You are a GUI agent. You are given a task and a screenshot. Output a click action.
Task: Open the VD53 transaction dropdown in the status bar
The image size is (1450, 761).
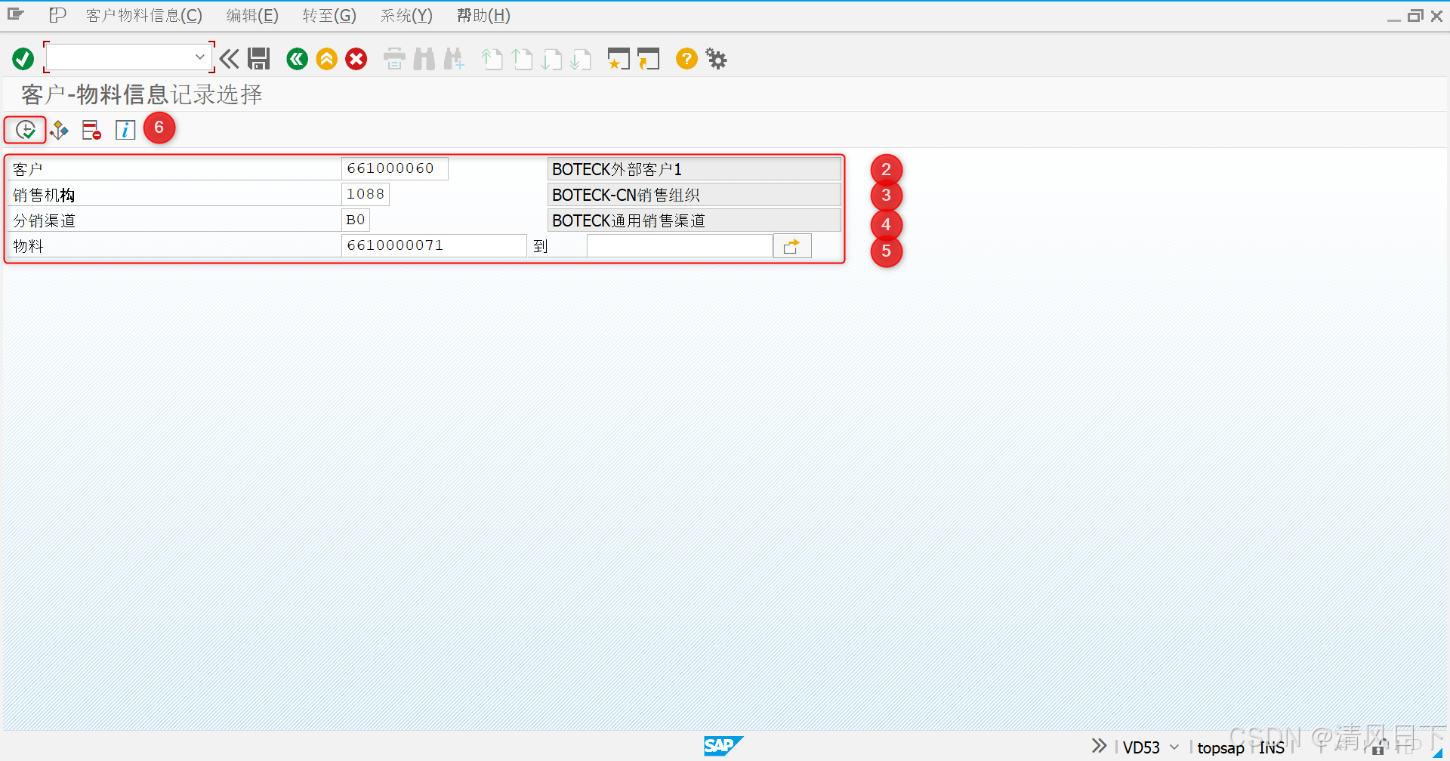[1173, 747]
